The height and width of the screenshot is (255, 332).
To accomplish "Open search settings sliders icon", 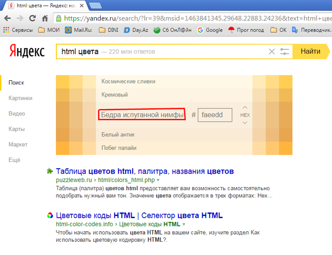I will coord(285,51).
